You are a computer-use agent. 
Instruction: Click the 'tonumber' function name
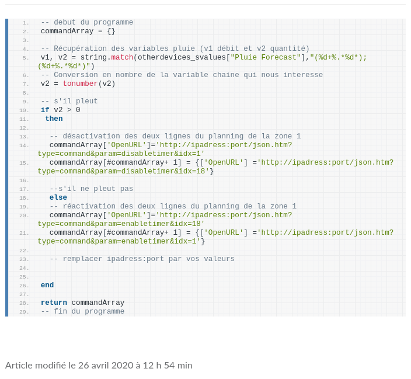coord(80,84)
